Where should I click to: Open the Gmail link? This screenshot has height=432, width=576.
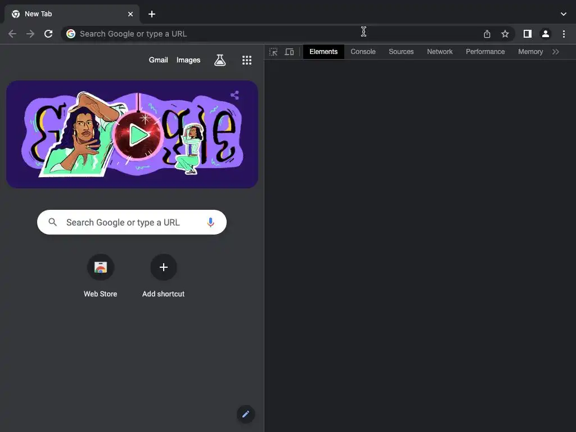158,60
